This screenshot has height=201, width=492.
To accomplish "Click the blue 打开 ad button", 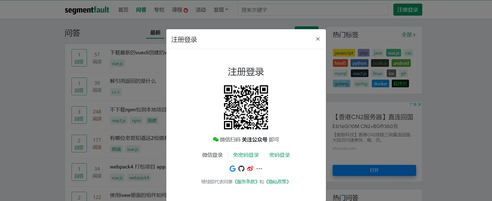I will coord(374,170).
